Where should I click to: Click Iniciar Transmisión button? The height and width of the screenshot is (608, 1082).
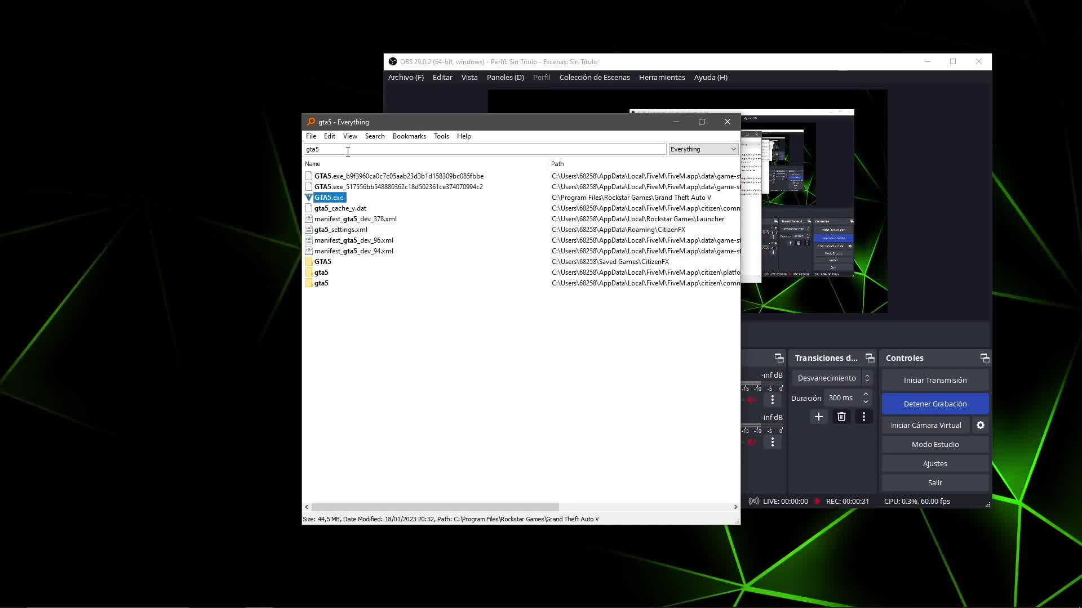coord(935,380)
